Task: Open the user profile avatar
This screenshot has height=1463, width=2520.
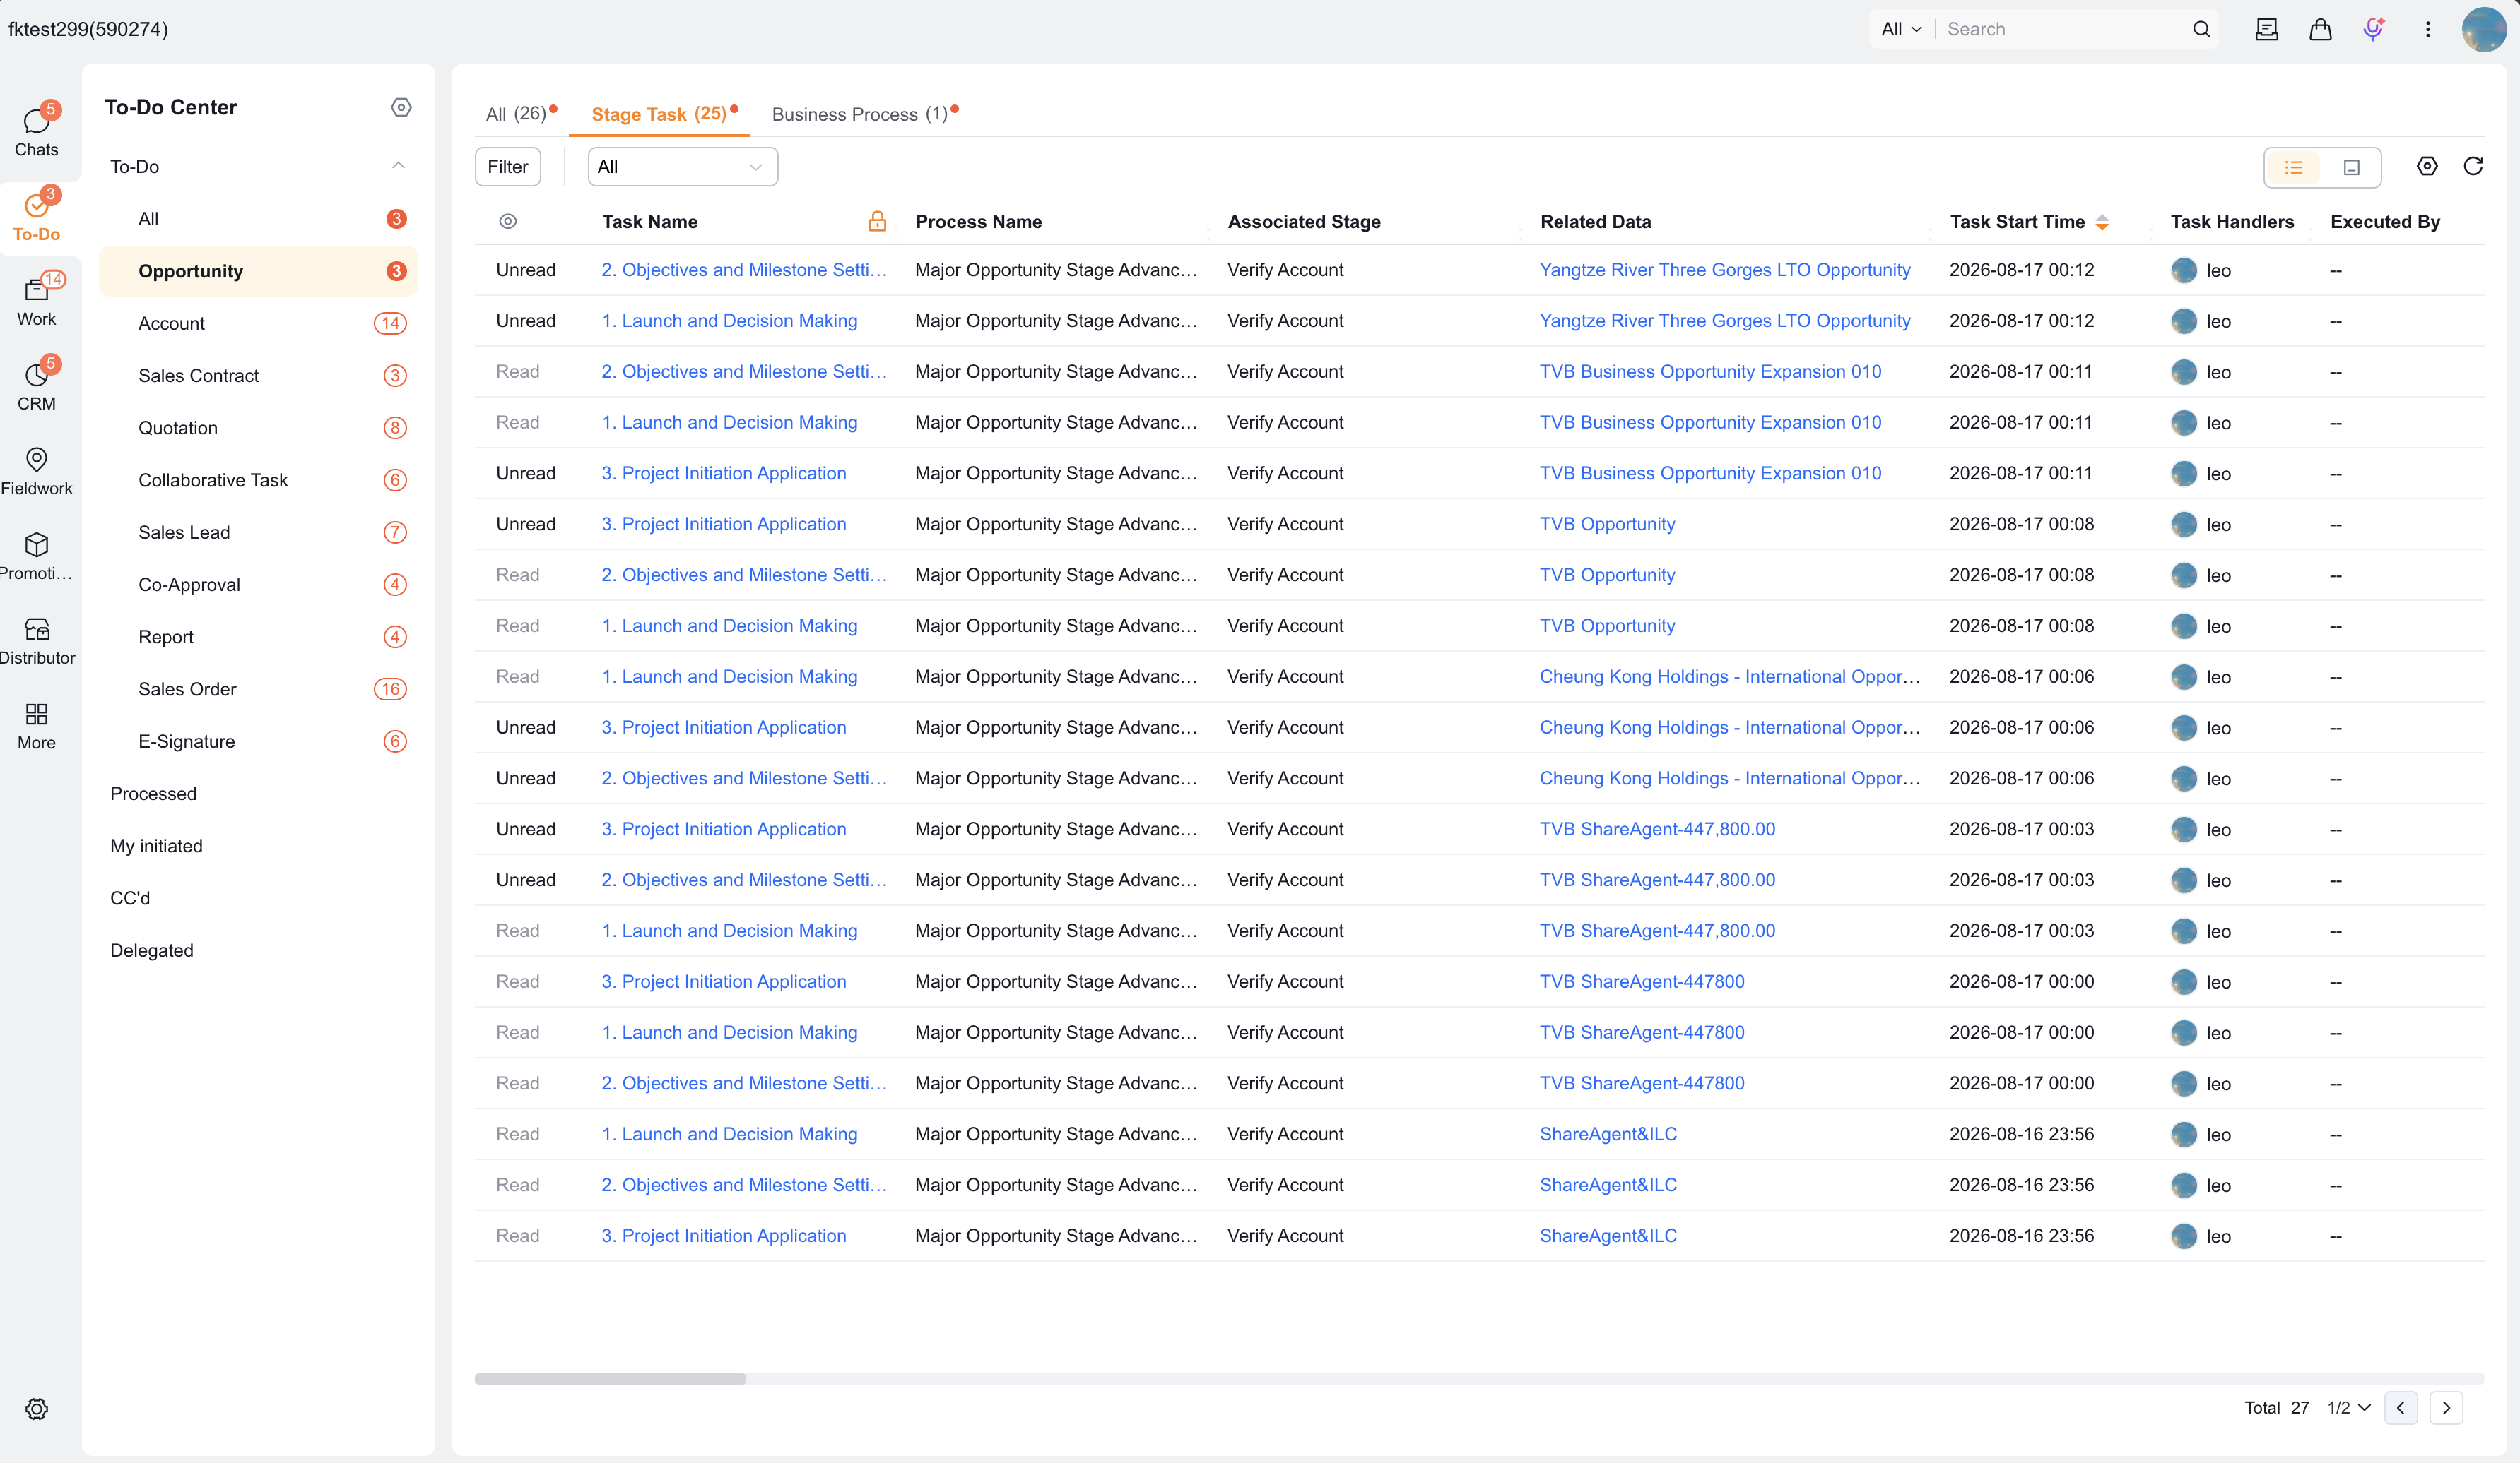Action: 2484,29
